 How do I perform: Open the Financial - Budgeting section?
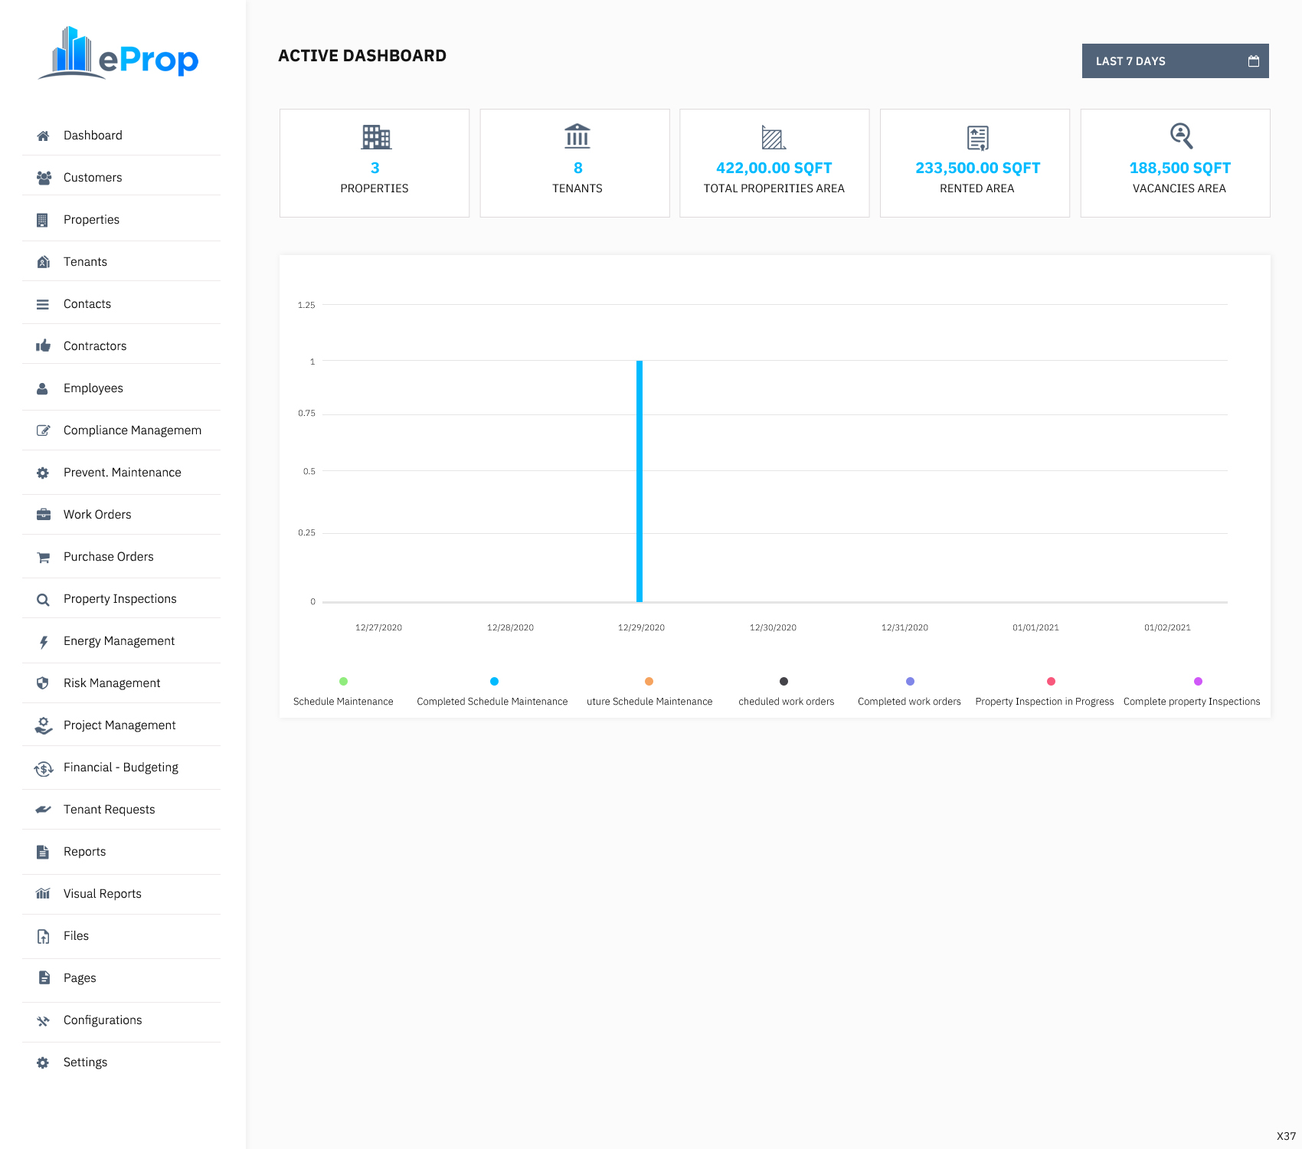point(120,768)
